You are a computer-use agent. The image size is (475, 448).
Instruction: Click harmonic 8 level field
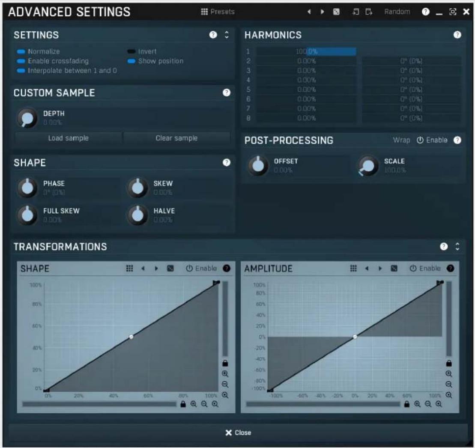306,118
